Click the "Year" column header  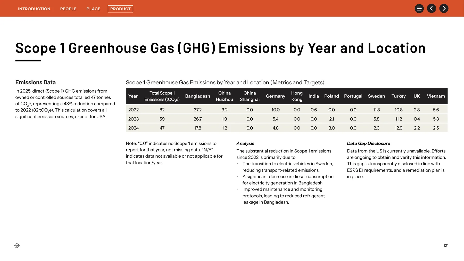tap(133, 96)
